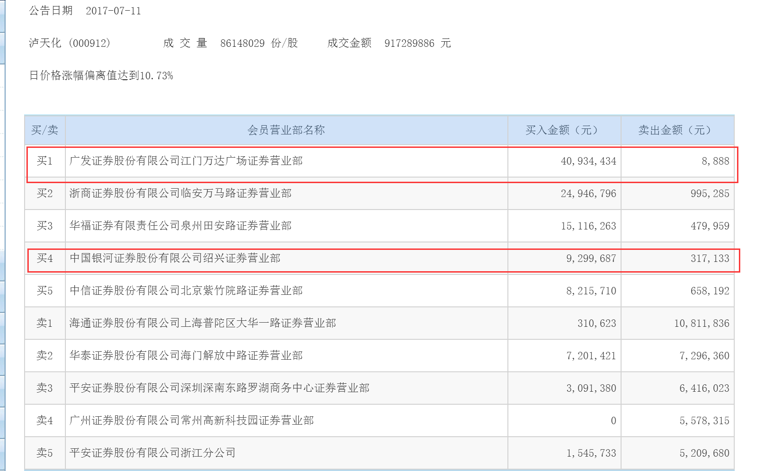The width and height of the screenshot is (763, 471).
Task: Click buy amount 1,545,733
Action: click(591, 453)
